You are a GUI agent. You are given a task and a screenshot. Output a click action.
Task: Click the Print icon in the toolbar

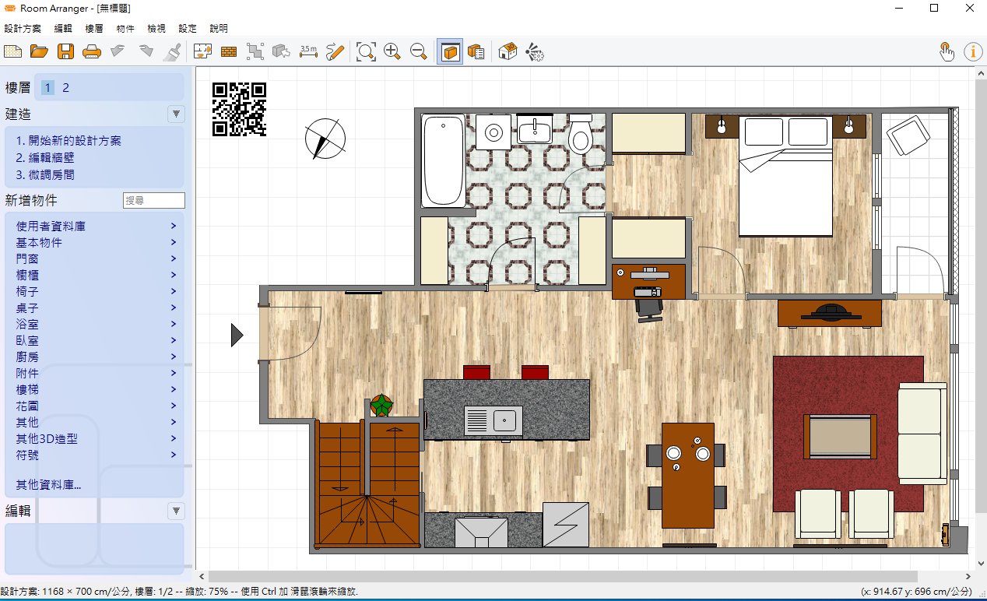[x=92, y=52]
